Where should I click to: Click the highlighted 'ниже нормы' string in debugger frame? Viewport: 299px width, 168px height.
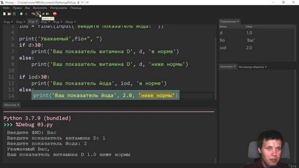157,95
